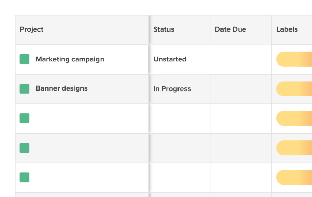This screenshot has width=312, height=197.
Task: Click the green square in the third row
Action: 25,118
